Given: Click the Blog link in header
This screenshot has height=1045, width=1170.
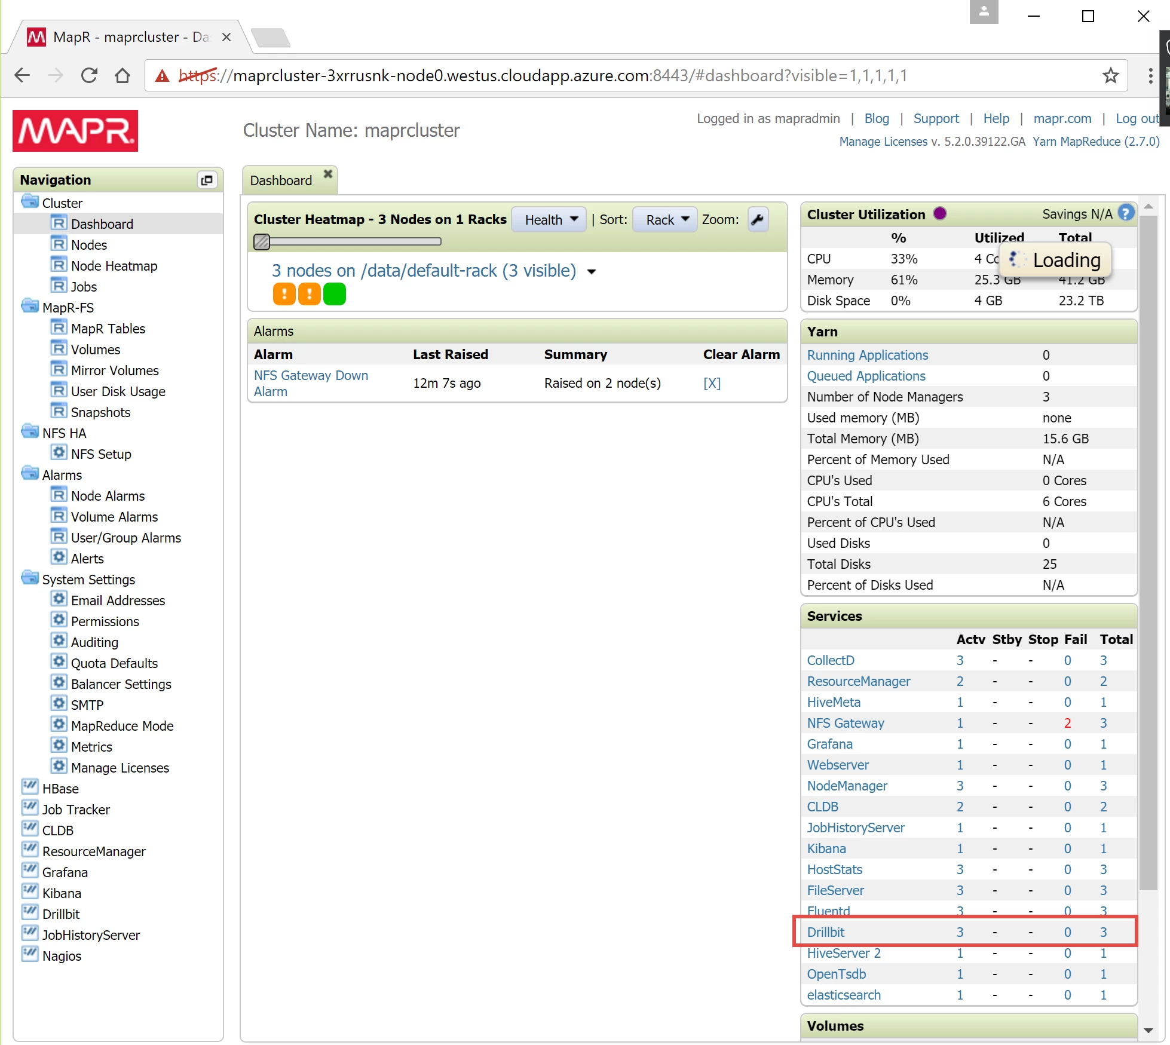Looking at the screenshot, I should pyautogui.click(x=877, y=118).
